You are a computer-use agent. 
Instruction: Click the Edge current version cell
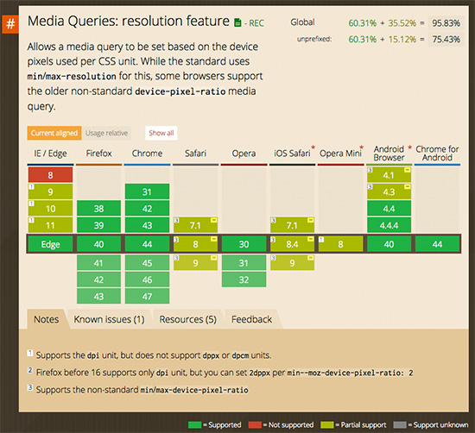(x=50, y=244)
